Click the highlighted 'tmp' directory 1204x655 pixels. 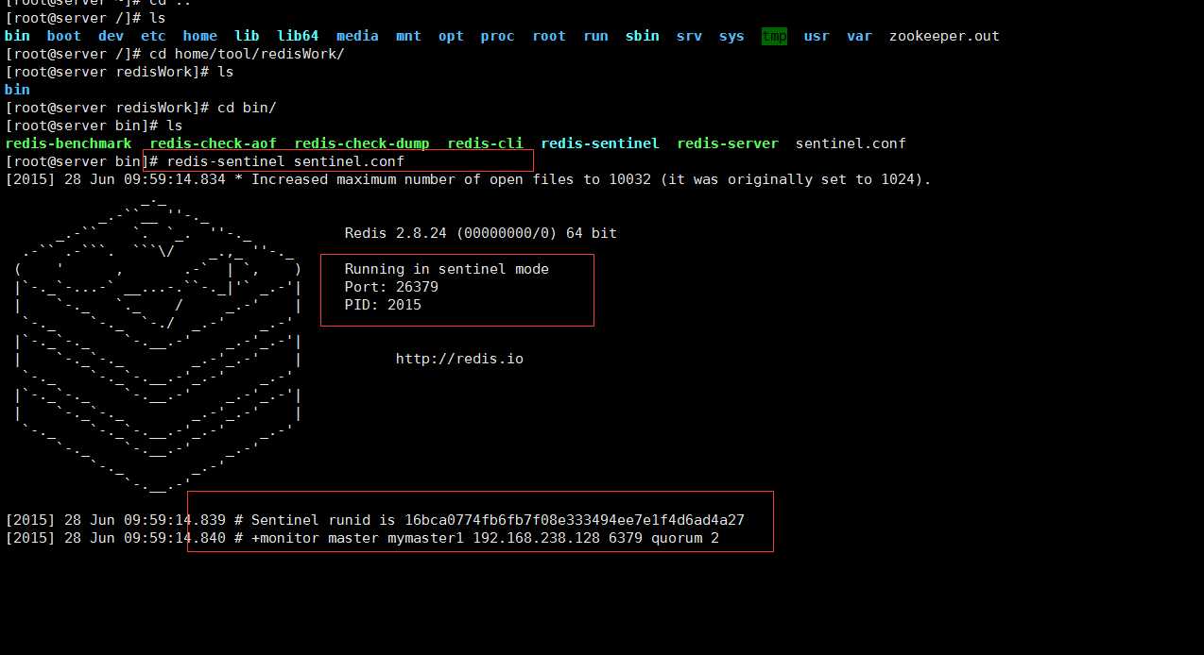tap(774, 36)
